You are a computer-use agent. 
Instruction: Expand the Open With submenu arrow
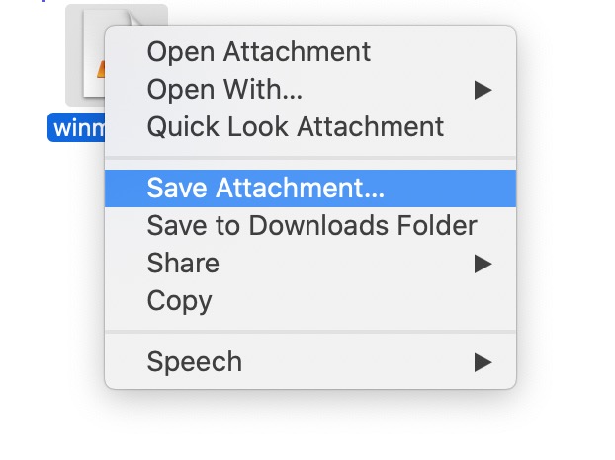point(483,90)
